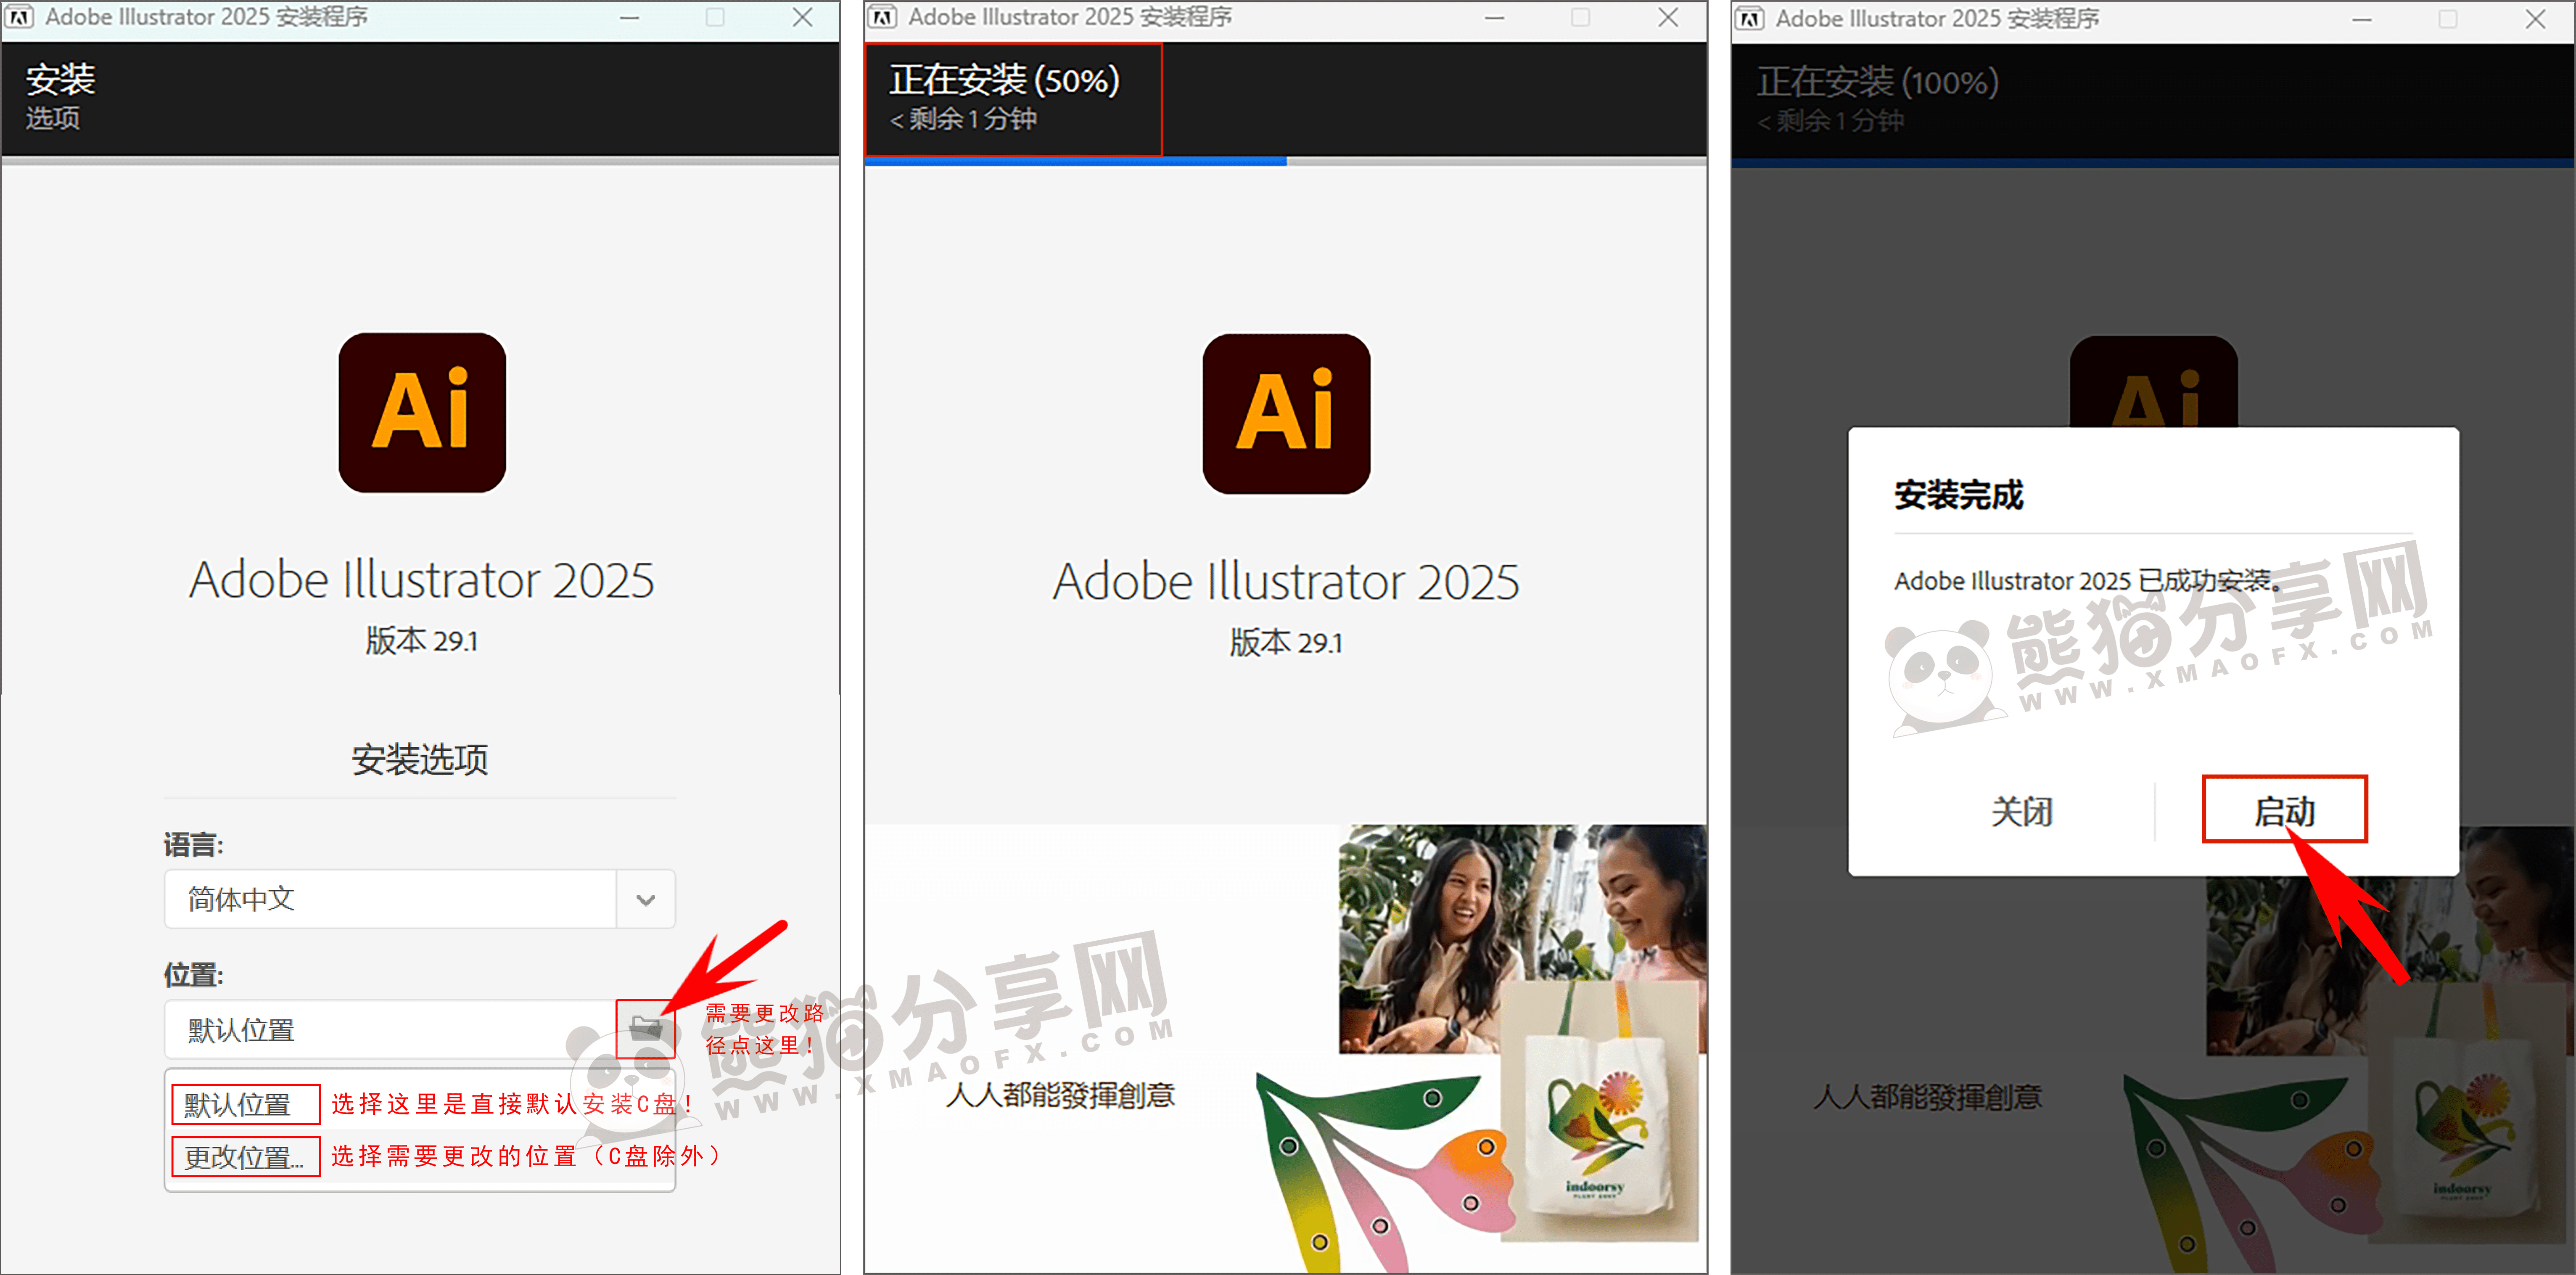Screen dimensions: 2576x1275
Task: Click Ai logo in the options window
Action: point(422,412)
